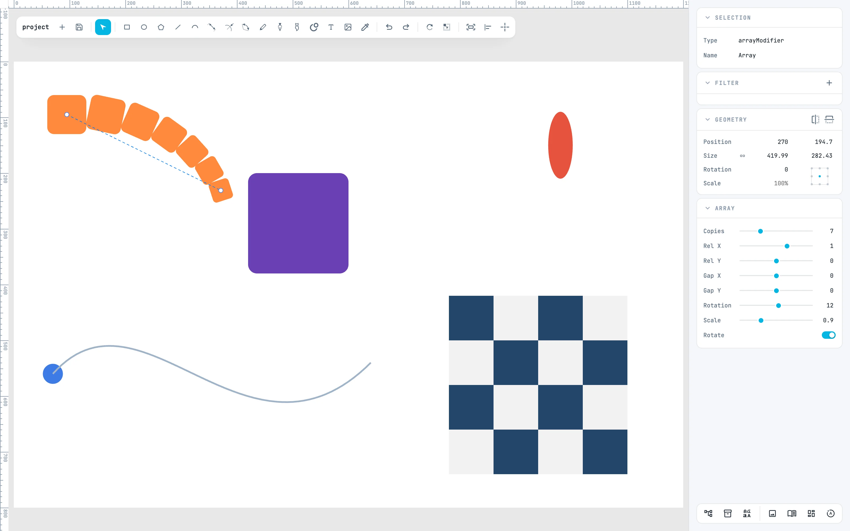Image resolution: width=850 pixels, height=531 pixels.
Task: Click the project name label
Action: tap(36, 27)
